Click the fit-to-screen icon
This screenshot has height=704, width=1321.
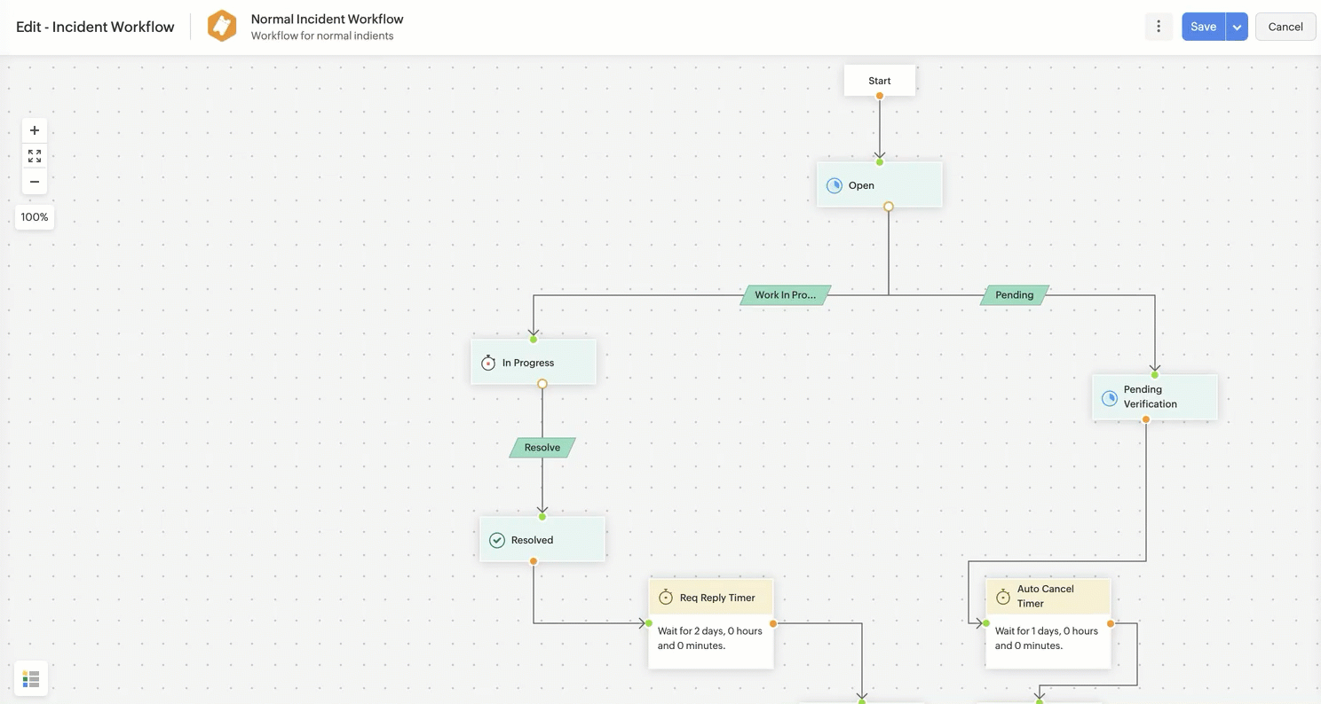click(34, 155)
